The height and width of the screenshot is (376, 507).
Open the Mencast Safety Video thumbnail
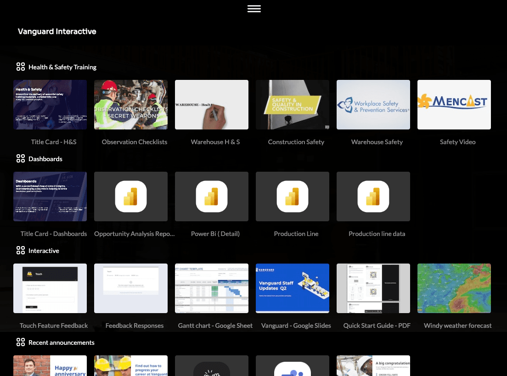pos(454,105)
